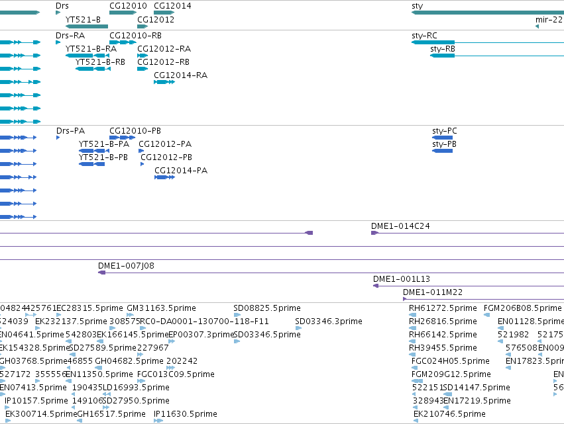Open EST GH04682.5prime
564x424 pixels.
pyautogui.click(x=129, y=360)
